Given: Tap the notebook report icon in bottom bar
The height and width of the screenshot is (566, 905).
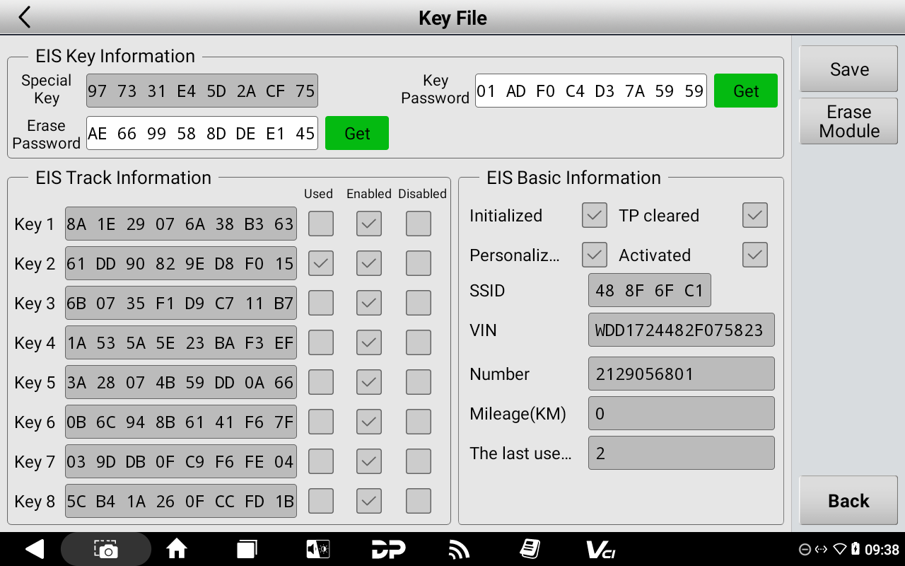Looking at the screenshot, I should coord(530,549).
